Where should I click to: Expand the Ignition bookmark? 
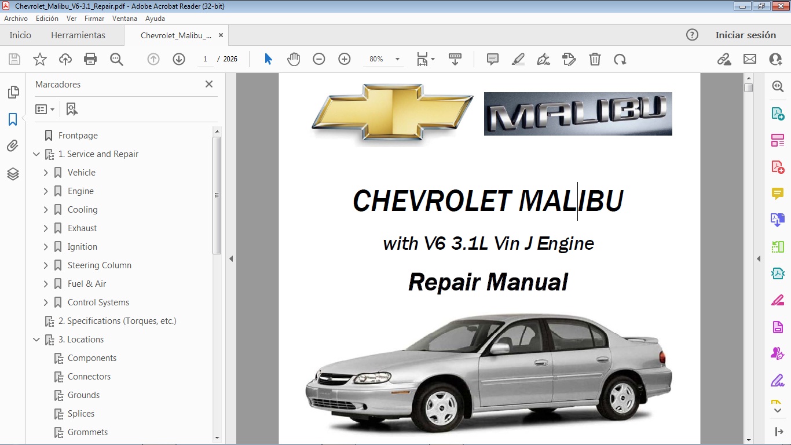tap(46, 247)
